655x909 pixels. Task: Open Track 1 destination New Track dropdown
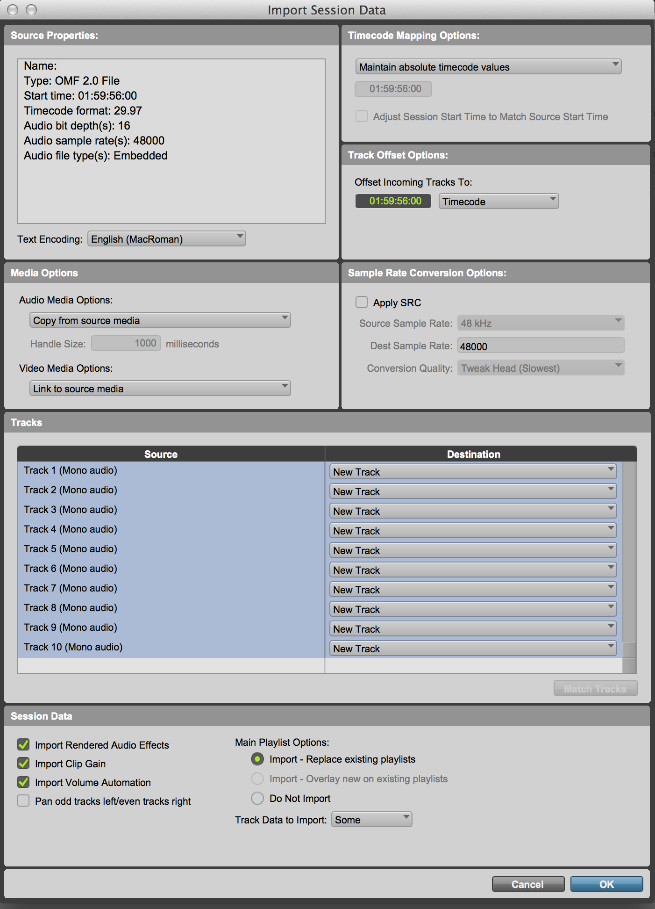pyautogui.click(x=473, y=472)
